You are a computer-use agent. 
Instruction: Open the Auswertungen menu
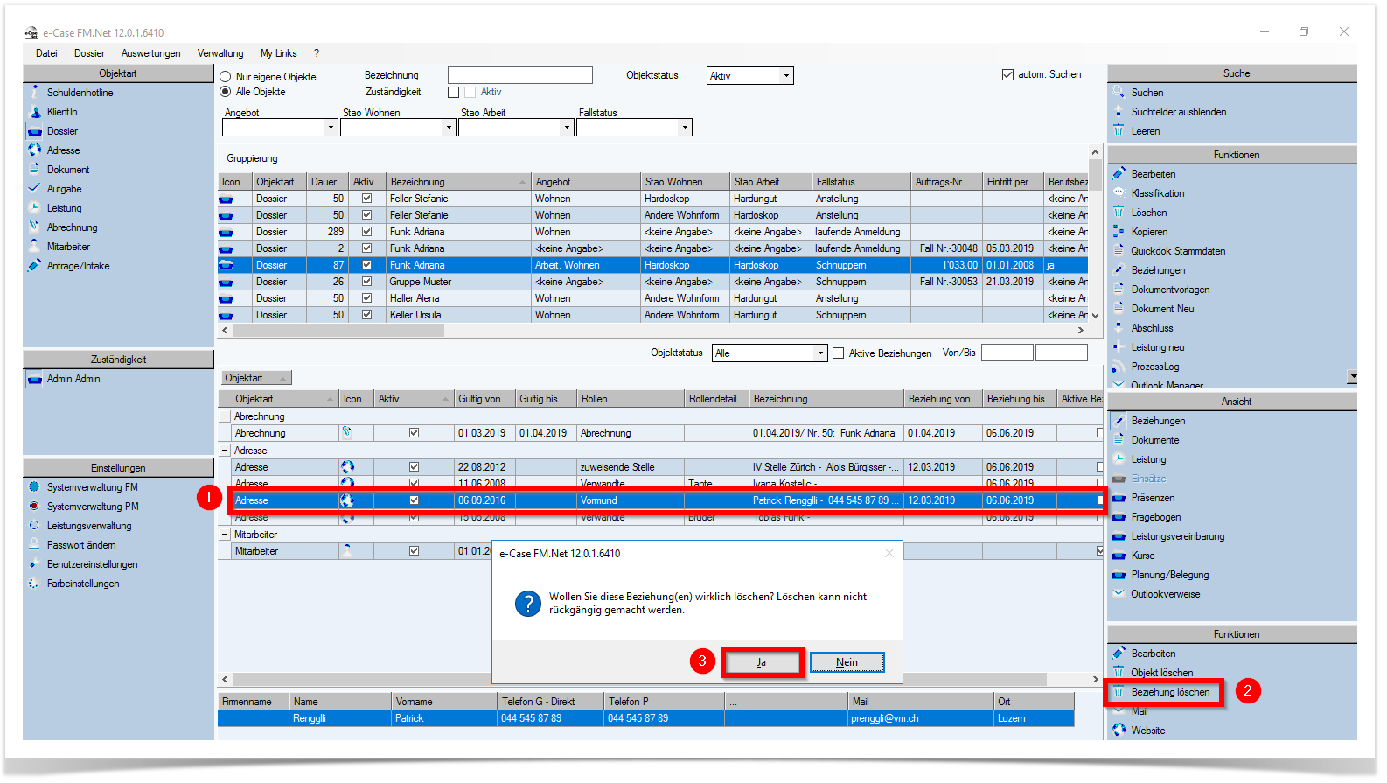151,53
